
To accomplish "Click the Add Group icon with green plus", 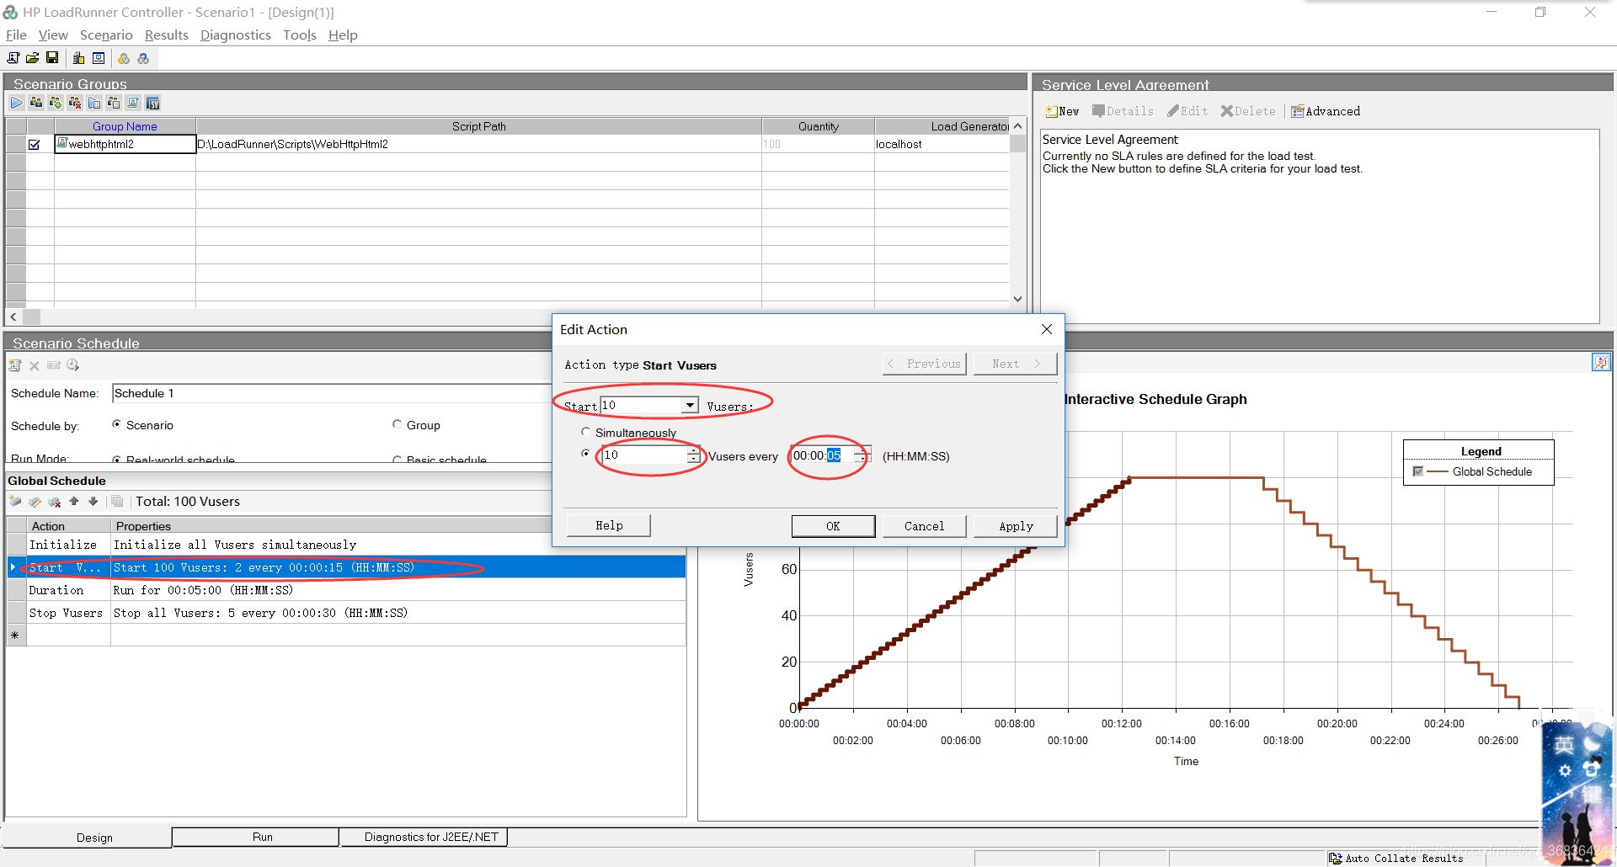I will pos(56,103).
